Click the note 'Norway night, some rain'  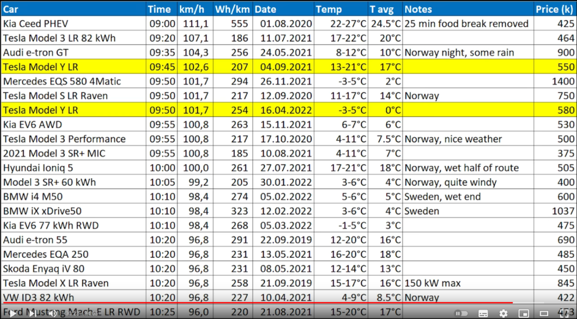459,52
